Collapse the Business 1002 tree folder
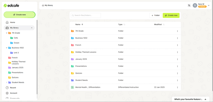This screenshot has width=213, height=102. coord(6,48)
